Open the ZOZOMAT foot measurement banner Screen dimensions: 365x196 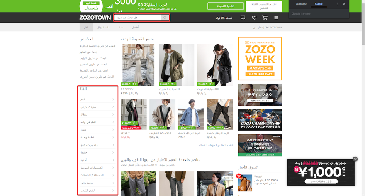(x=260, y=145)
